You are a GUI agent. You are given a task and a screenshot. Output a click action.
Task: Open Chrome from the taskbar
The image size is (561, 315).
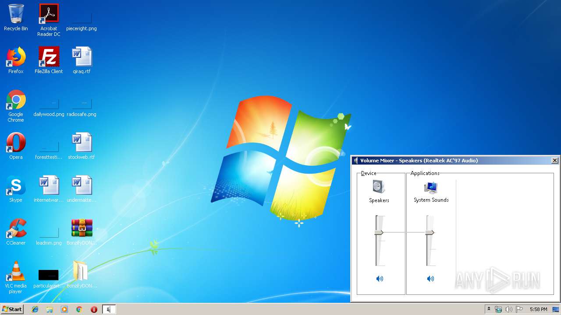point(79,309)
